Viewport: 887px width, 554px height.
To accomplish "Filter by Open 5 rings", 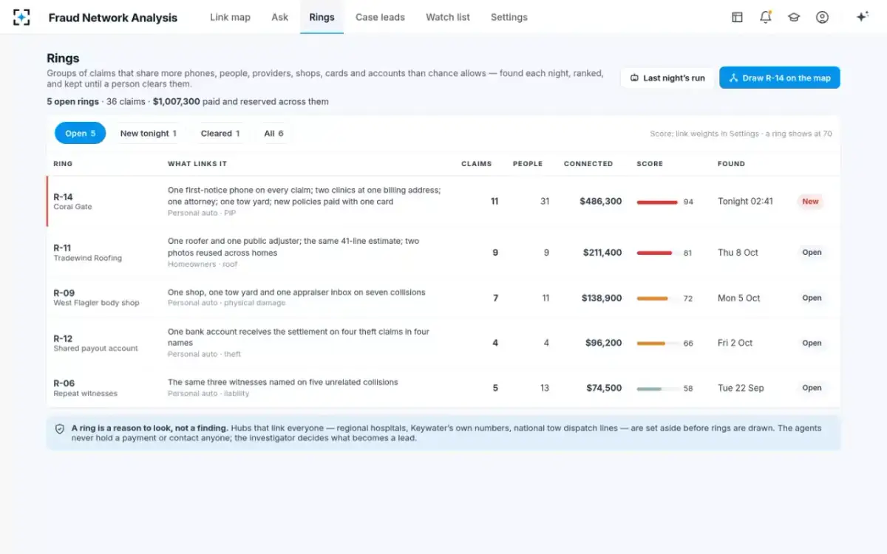I will click(x=80, y=133).
